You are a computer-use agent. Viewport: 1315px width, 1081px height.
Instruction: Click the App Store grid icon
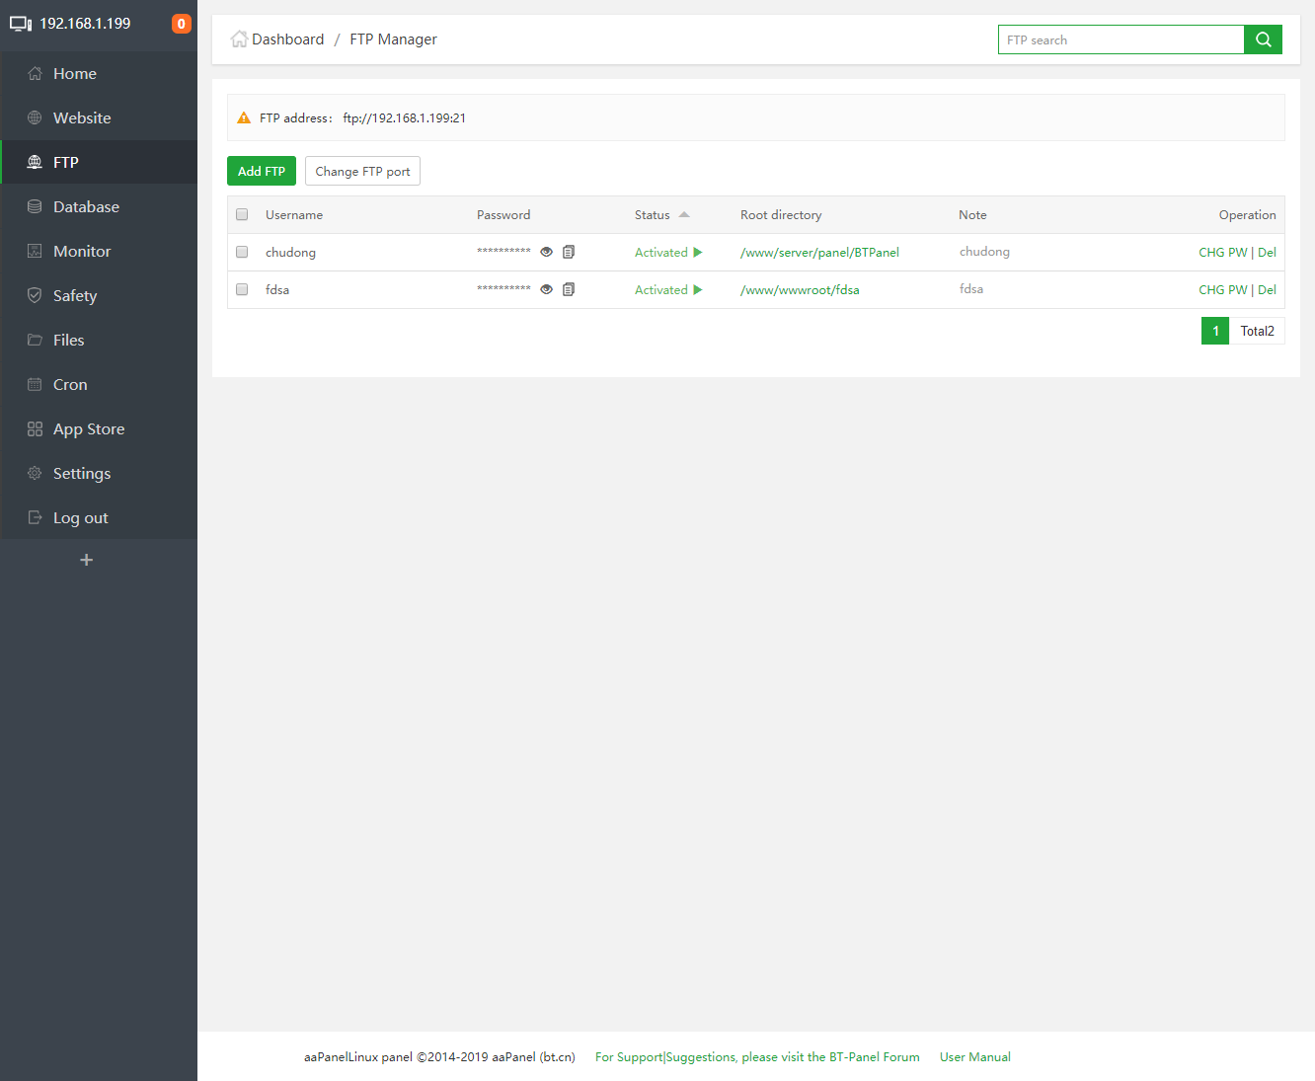tap(35, 429)
